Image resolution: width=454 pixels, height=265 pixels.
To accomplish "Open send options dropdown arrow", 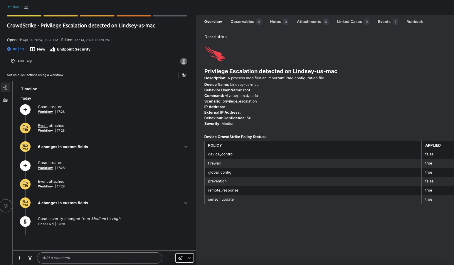I will click(x=189, y=258).
